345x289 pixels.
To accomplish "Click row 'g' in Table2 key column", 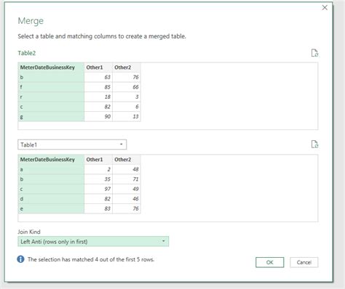I will click(51, 117).
